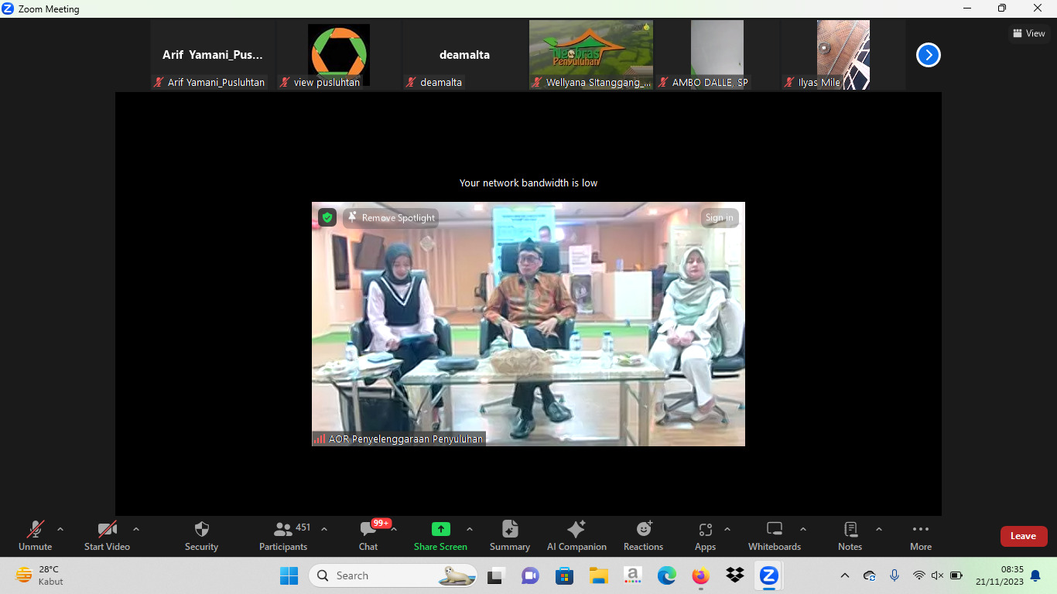Expand audio options arrow beside Unmute

coord(60,530)
